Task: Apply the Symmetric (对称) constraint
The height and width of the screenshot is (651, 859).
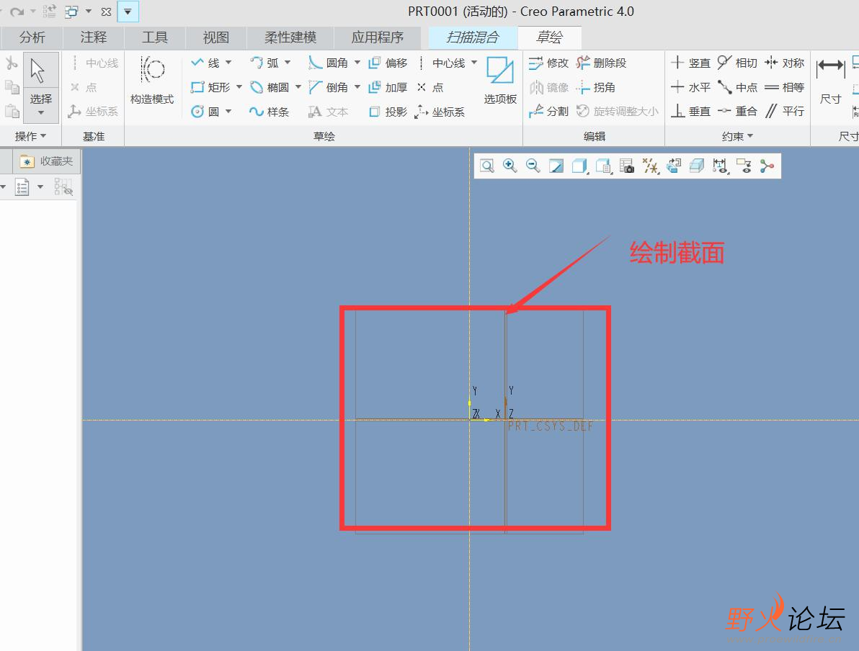Action: [785, 63]
